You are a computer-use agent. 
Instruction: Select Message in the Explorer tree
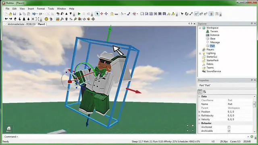tap(215, 42)
